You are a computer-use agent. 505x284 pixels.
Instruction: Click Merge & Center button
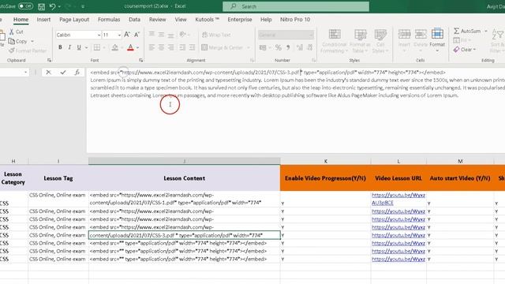(x=223, y=47)
